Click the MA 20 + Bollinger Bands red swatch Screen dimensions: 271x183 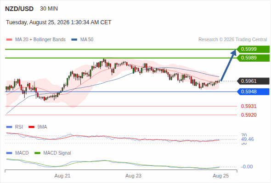tap(9, 40)
